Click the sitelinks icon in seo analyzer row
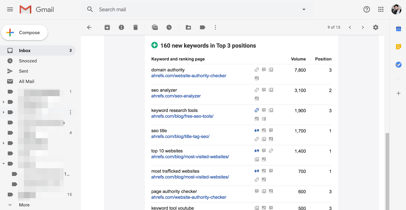The width and height of the screenshot is (406, 210). click(257, 90)
